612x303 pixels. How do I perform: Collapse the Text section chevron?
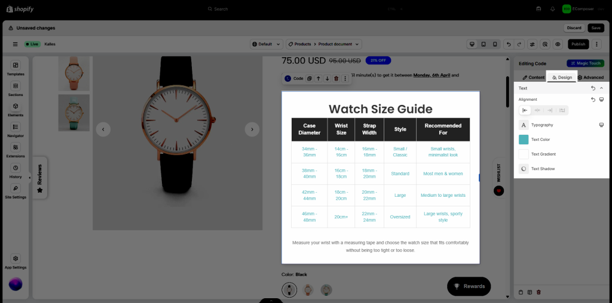[x=601, y=88]
